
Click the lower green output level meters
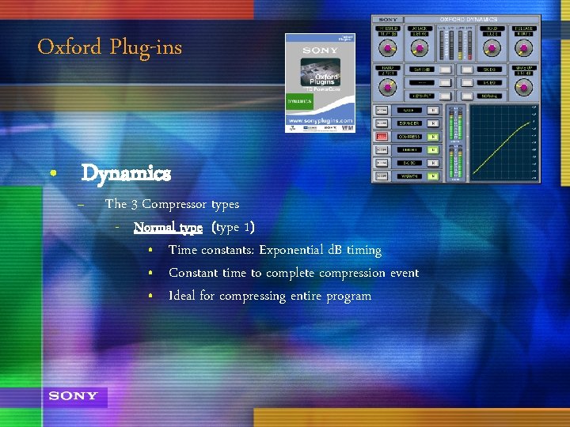pyautogui.click(x=455, y=162)
